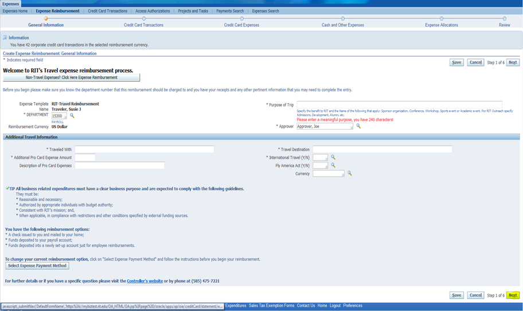
Task: Click the Information icon in the message box
Action: coord(6,38)
